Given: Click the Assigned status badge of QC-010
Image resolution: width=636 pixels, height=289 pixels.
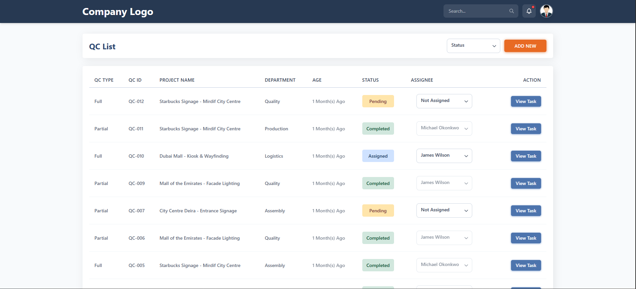Looking at the screenshot, I should pyautogui.click(x=378, y=156).
